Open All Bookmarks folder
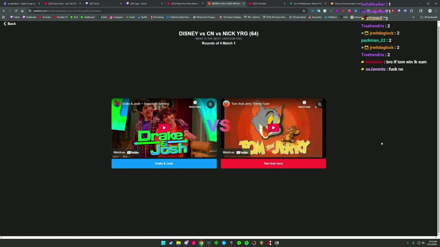 [x=429, y=17]
